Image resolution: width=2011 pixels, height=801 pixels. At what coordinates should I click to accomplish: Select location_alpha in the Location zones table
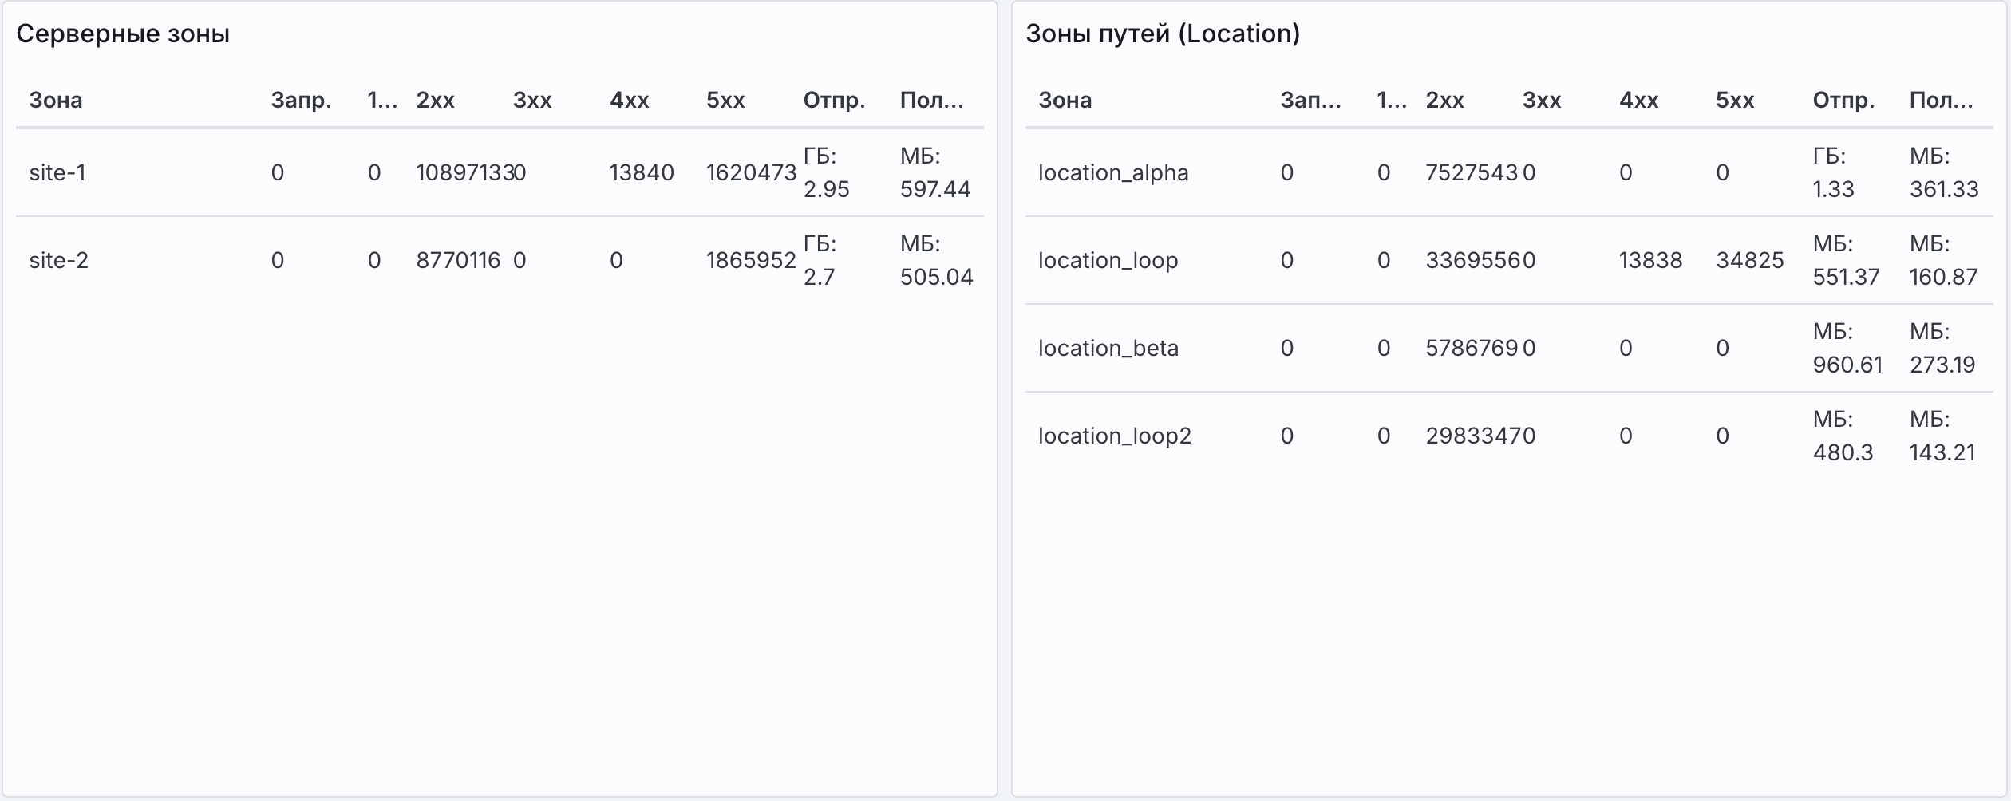coord(1113,172)
